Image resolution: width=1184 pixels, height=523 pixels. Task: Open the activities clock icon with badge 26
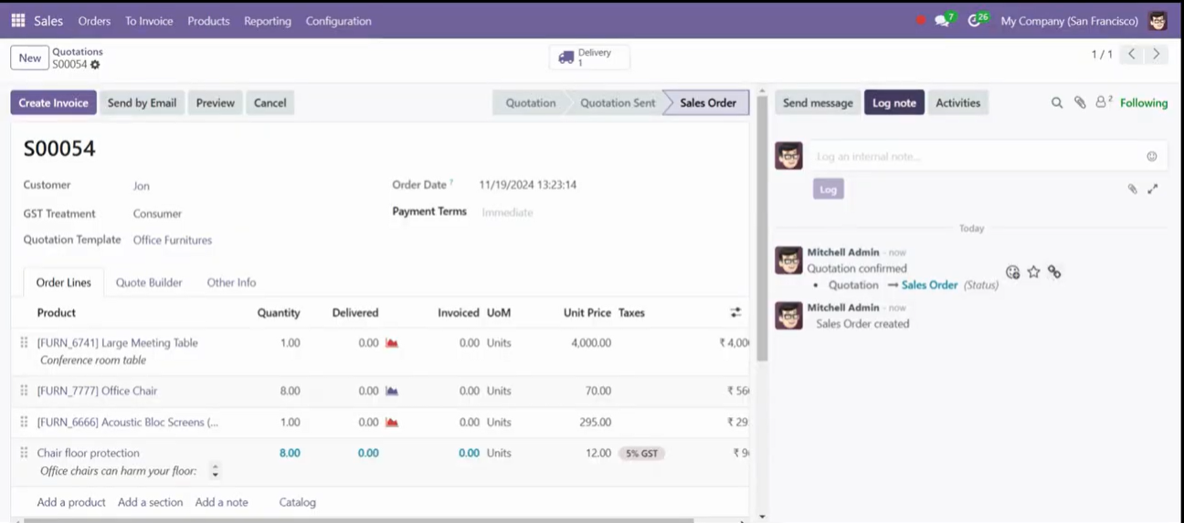[x=978, y=20]
